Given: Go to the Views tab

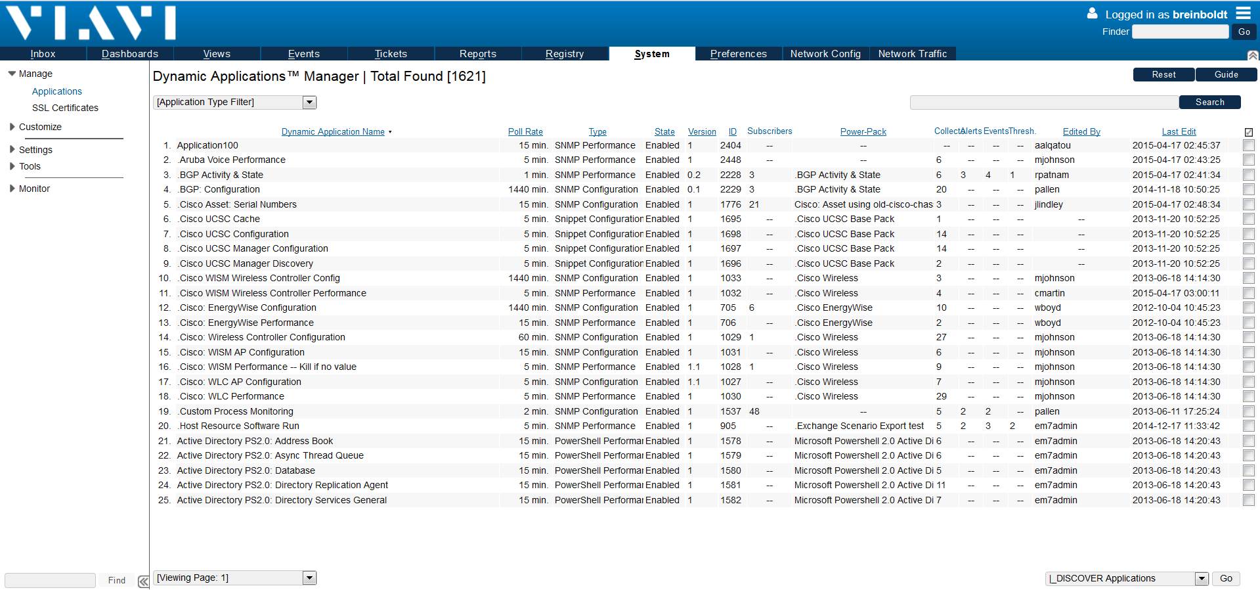Looking at the screenshot, I should click(217, 54).
